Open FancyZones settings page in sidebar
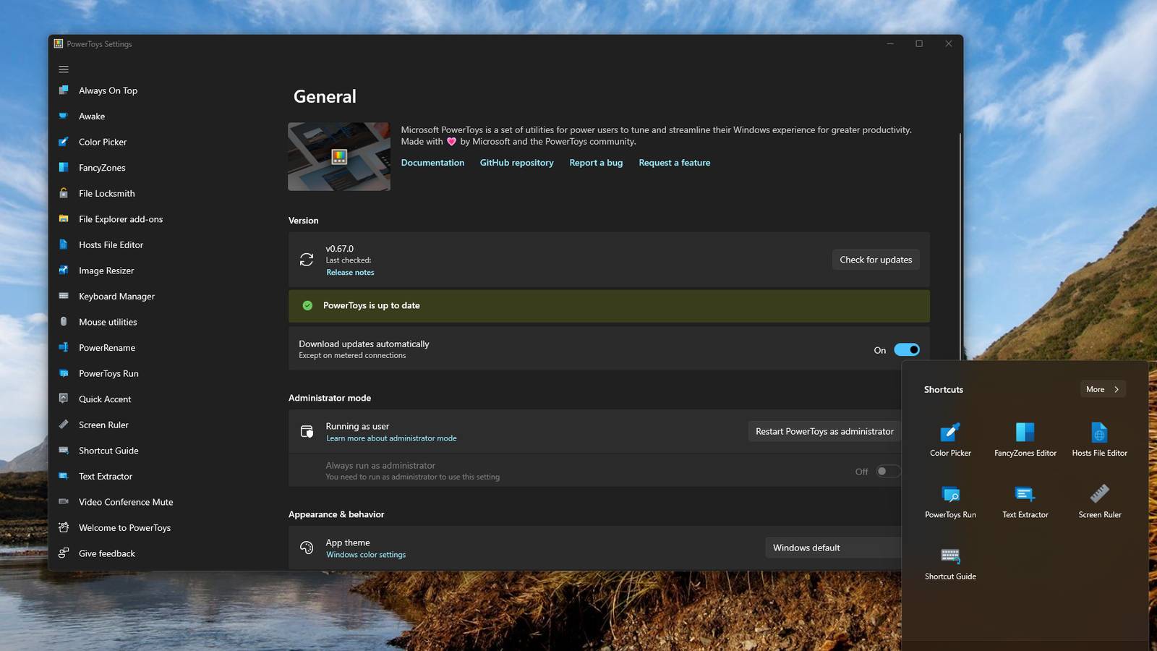This screenshot has width=1157, height=651. (102, 168)
